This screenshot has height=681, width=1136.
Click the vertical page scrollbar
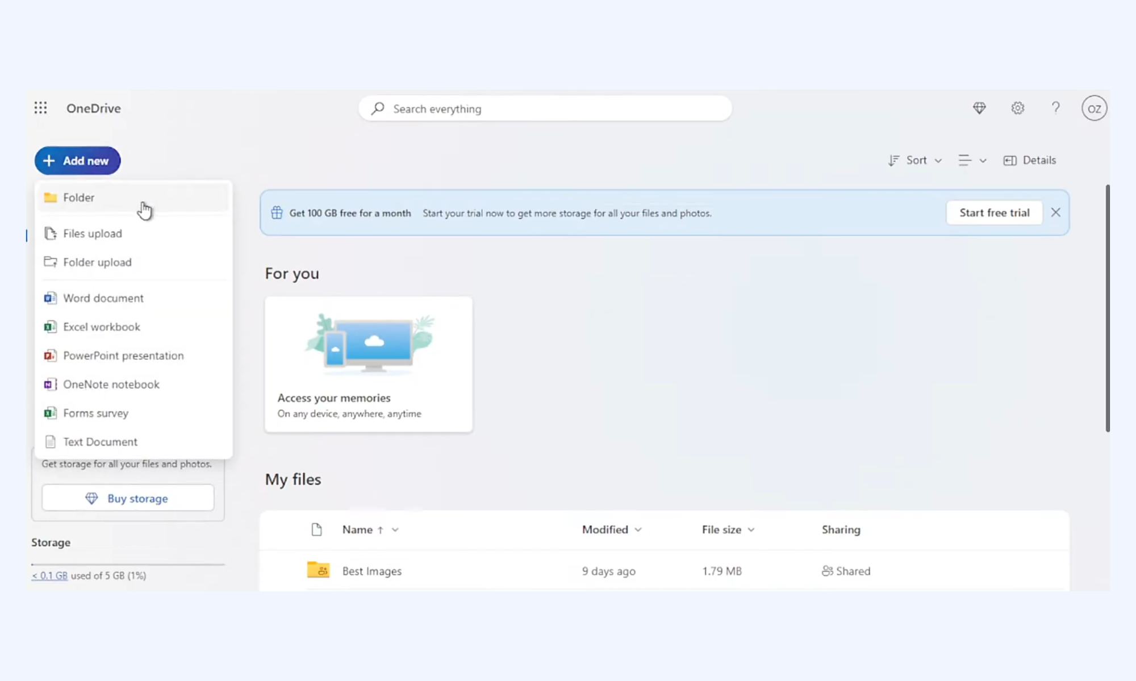coord(1107,308)
